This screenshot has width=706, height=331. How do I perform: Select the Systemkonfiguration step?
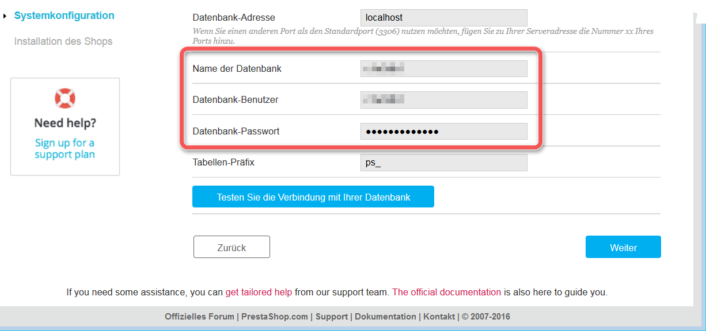64,16
